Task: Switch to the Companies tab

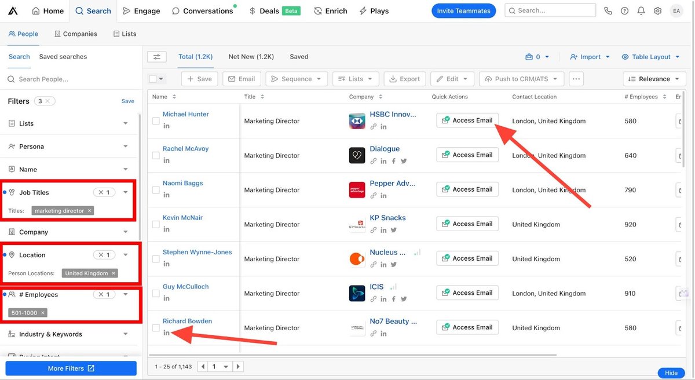Action: pos(75,34)
